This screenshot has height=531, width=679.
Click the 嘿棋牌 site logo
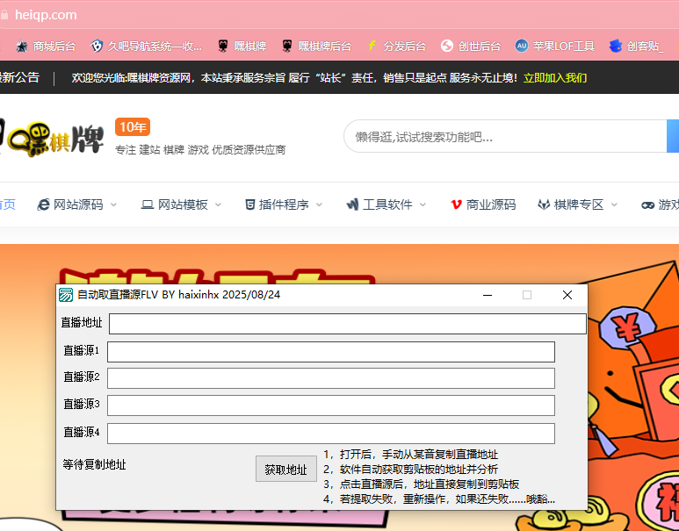tap(51, 138)
